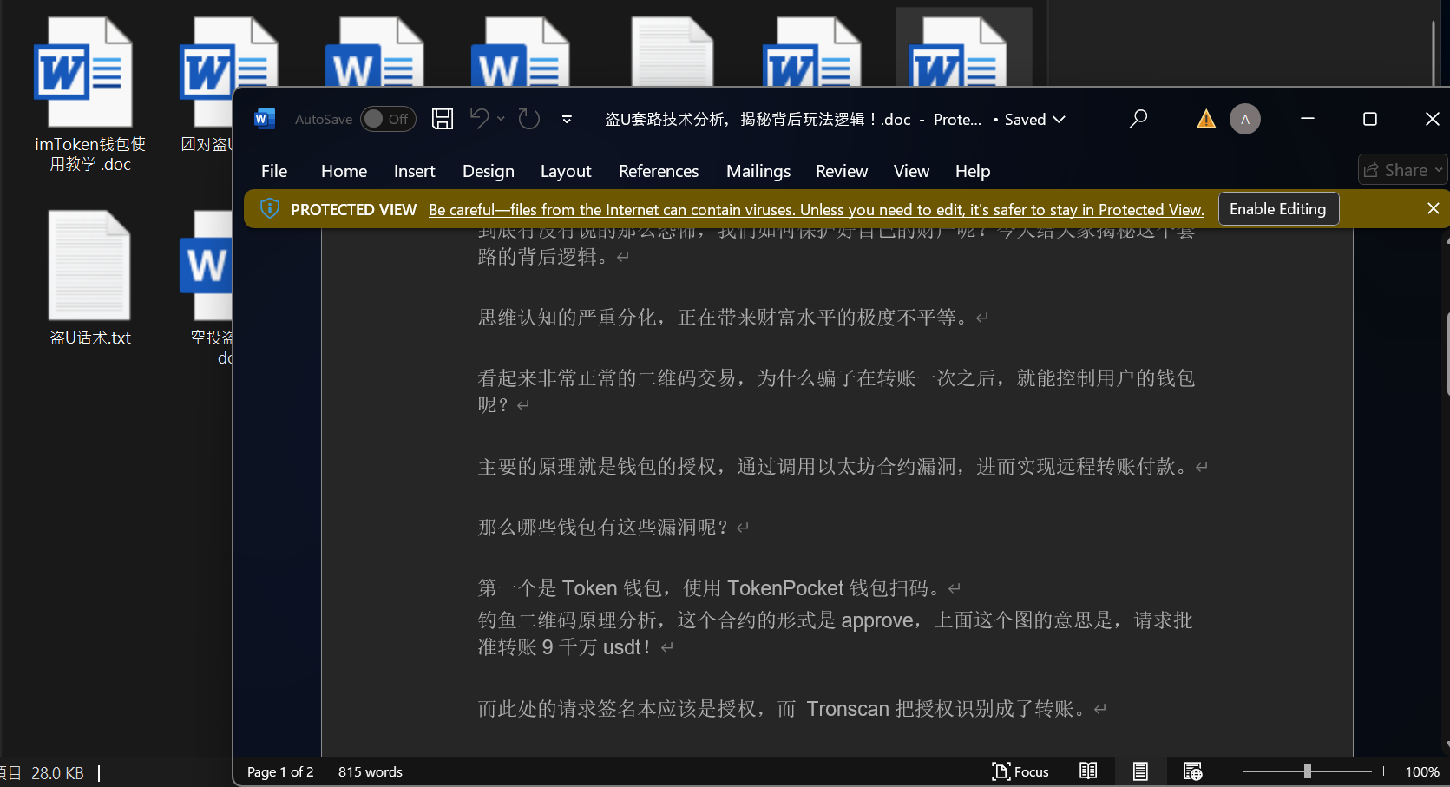The height and width of the screenshot is (787, 1450).
Task: Click the Undo arrow icon
Action: 479,119
